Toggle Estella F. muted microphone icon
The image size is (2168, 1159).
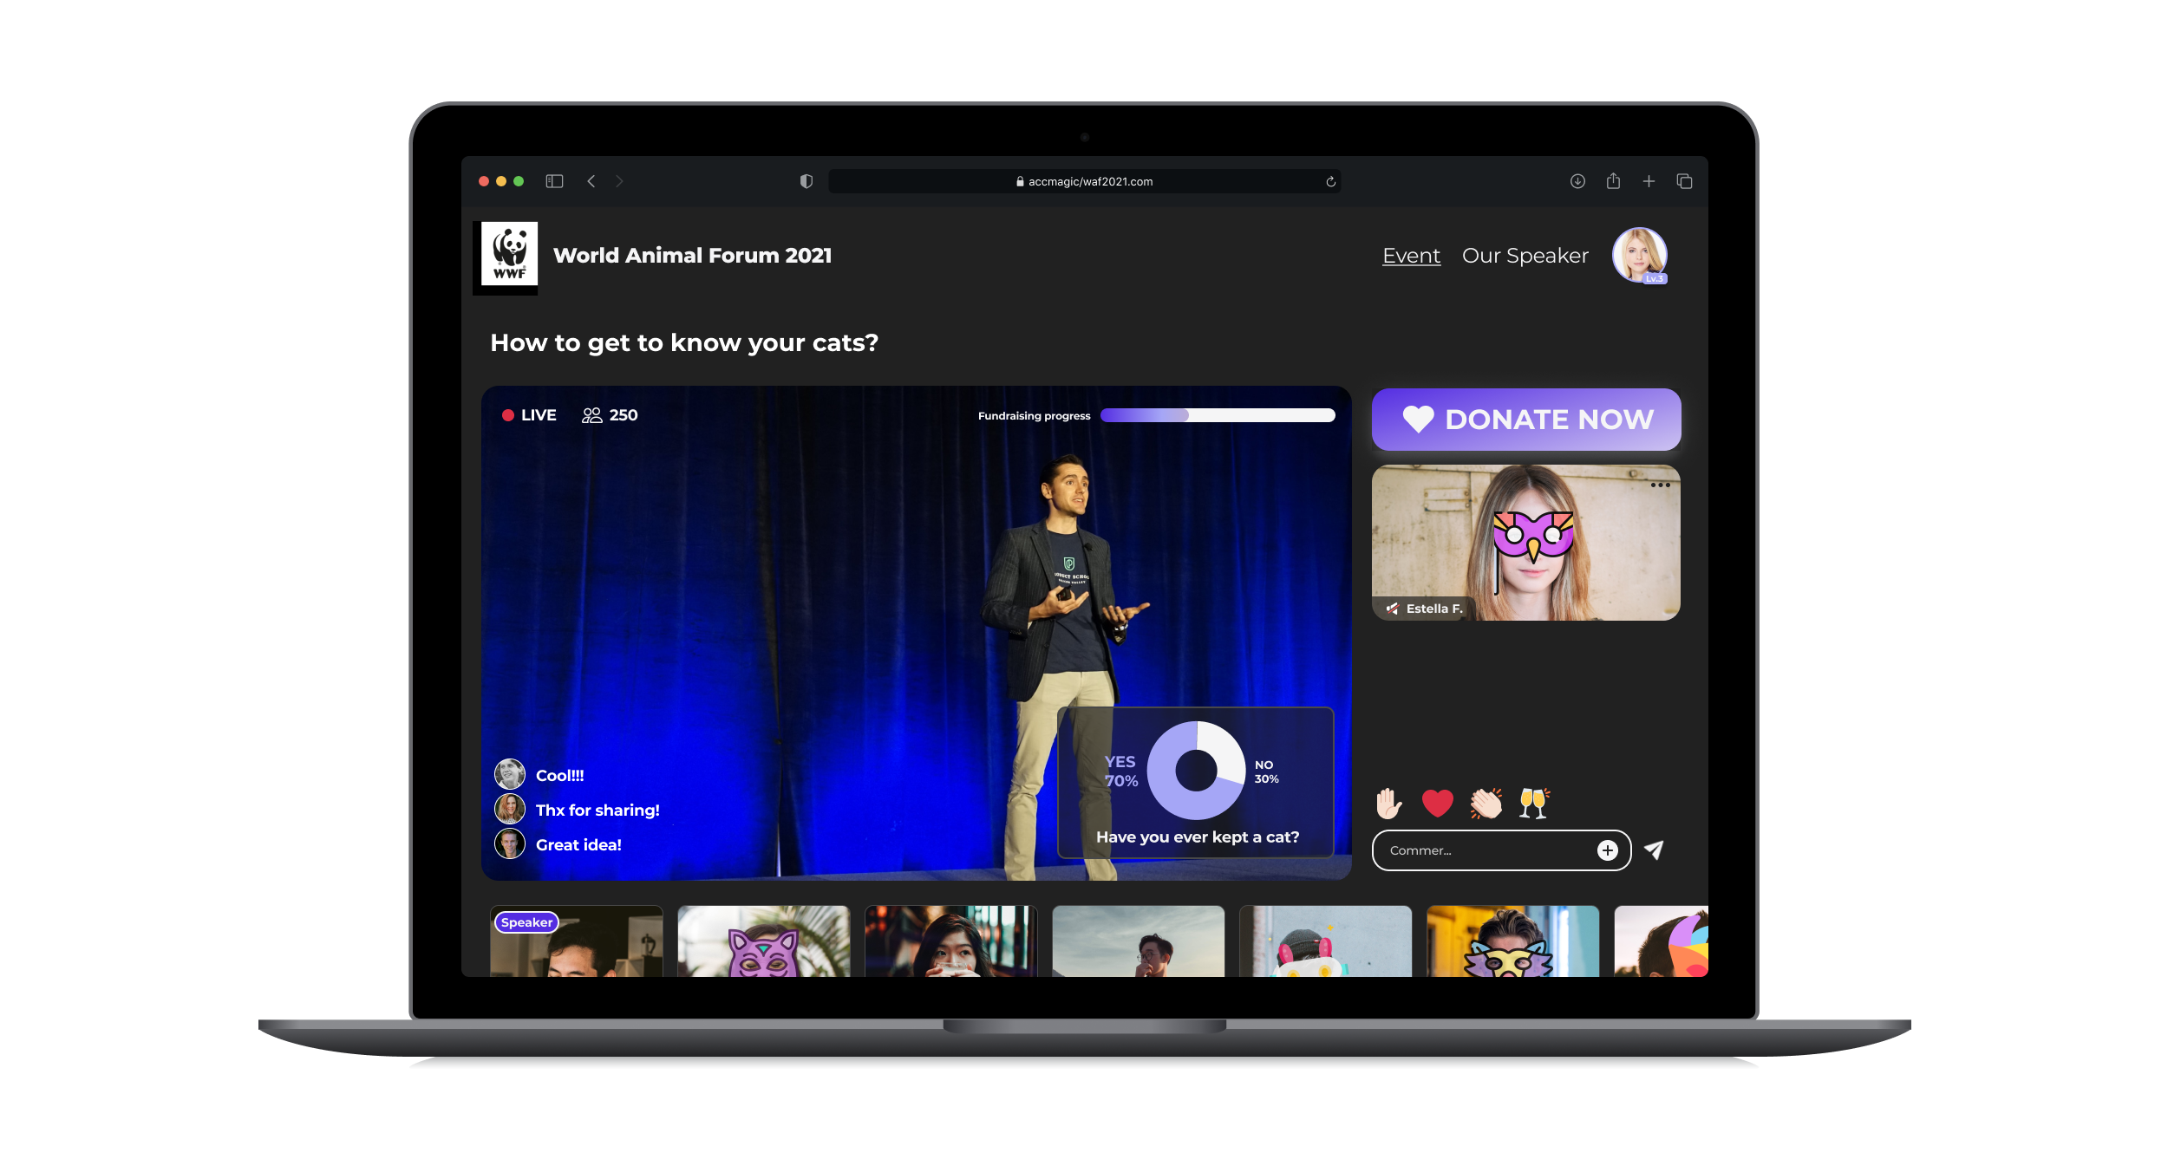click(x=1392, y=609)
